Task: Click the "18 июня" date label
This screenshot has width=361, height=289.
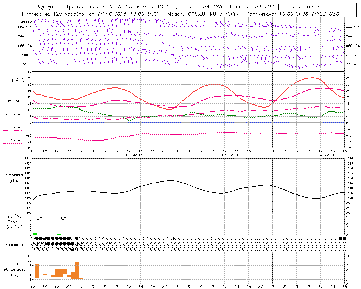Action: (x=230, y=155)
